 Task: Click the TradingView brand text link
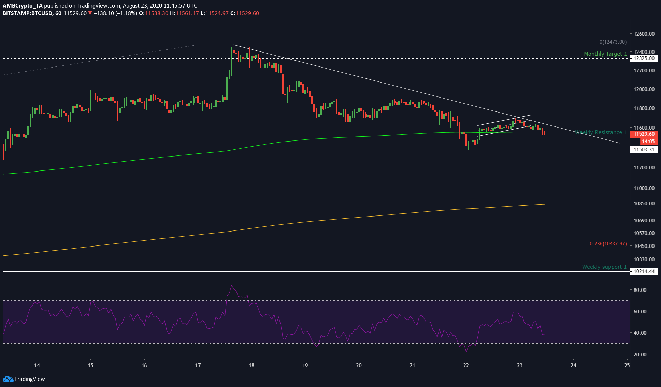pos(30,379)
